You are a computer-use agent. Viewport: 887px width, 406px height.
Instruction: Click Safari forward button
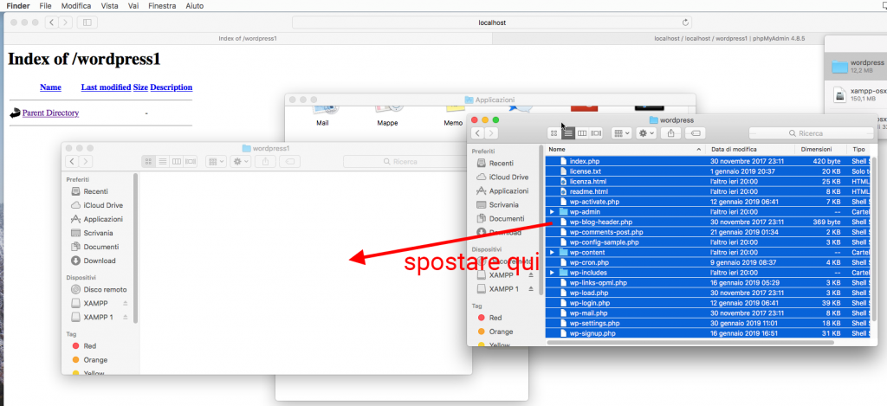click(x=66, y=23)
